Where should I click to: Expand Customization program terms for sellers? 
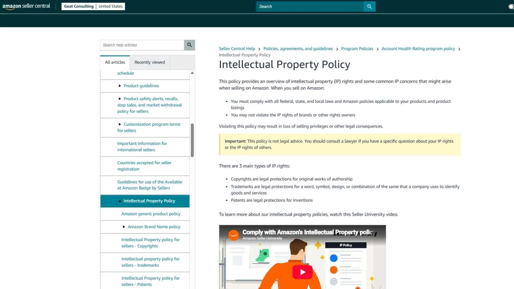pos(120,124)
